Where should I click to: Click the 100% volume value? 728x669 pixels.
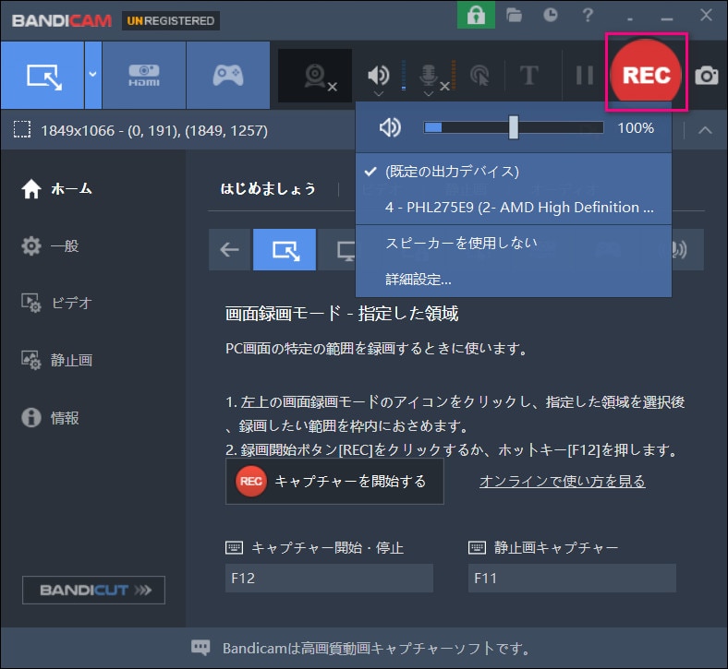click(x=636, y=128)
